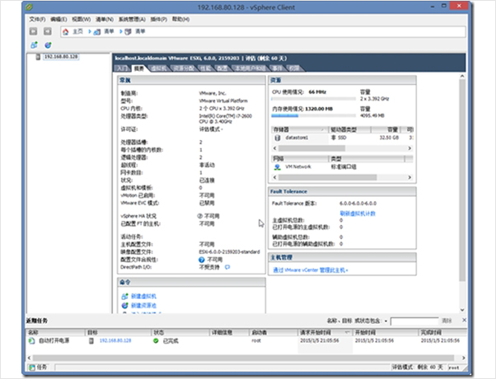
Task: Click the 192.168.80.128 target link in tasks
Action: pos(115,341)
